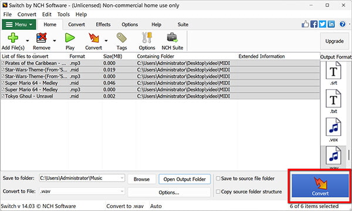The width and height of the screenshot is (352, 211).
Task: Select the .txt output format icon
Action: (333, 98)
